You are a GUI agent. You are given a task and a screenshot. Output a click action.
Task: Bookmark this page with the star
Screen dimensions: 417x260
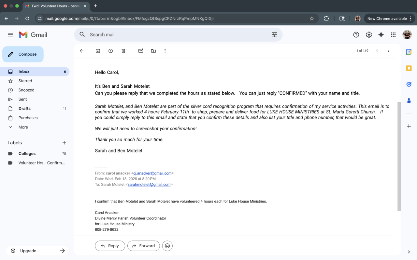[312, 19]
